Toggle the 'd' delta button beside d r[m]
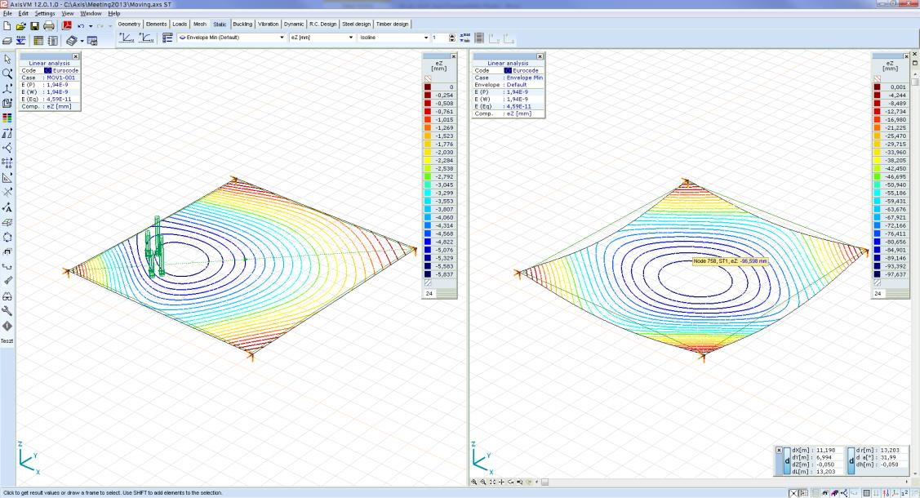The width and height of the screenshot is (920, 498). pos(851,461)
